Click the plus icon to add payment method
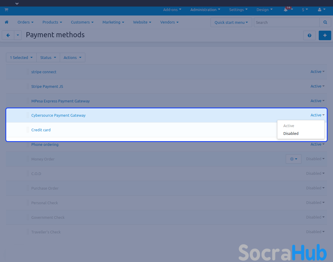The height and width of the screenshot is (262, 333). pyautogui.click(x=325, y=35)
